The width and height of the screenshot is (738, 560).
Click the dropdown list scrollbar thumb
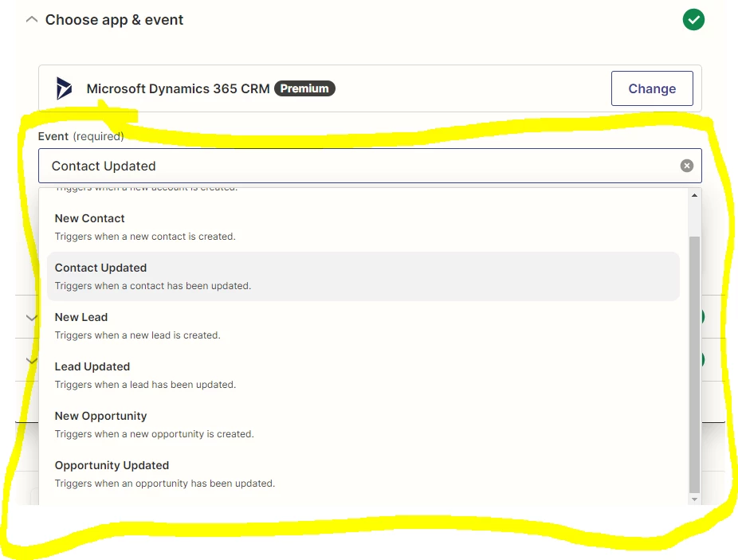694,365
